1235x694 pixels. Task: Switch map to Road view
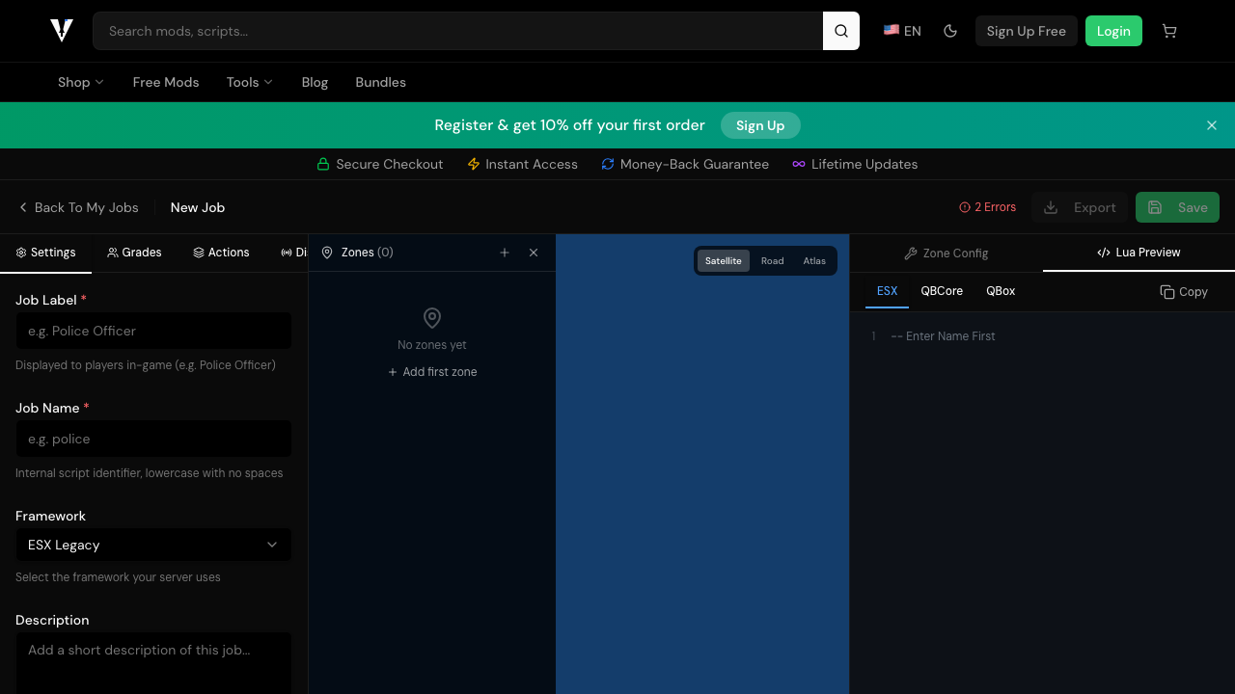pos(772,261)
